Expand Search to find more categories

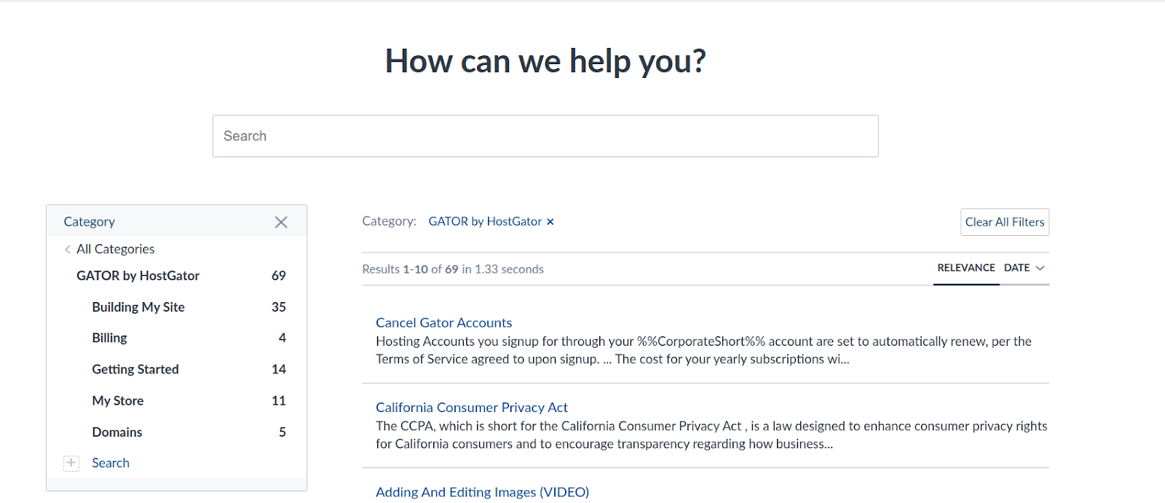pyautogui.click(x=111, y=463)
